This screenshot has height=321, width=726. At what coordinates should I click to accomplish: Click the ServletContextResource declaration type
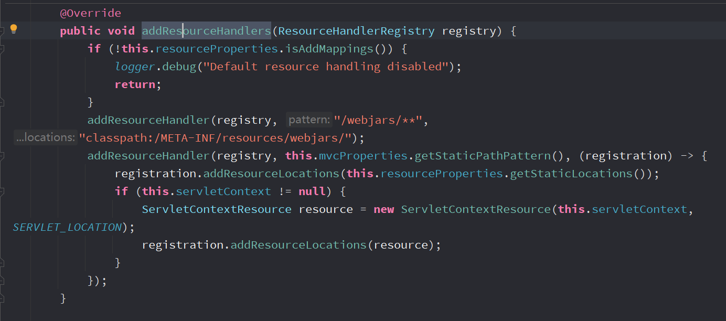point(217,209)
